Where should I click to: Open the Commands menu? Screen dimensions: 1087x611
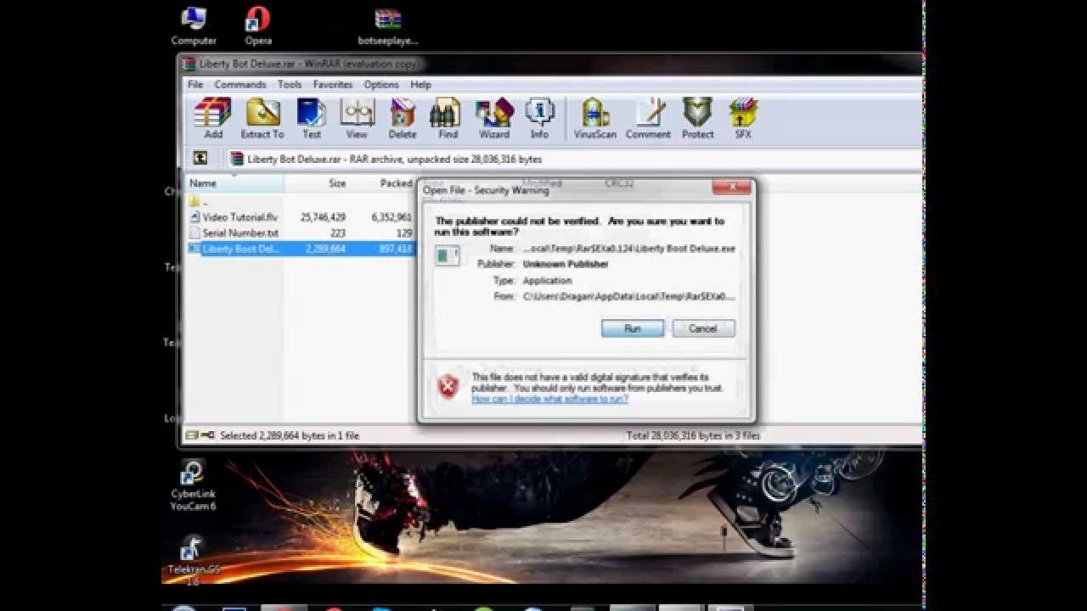(x=240, y=85)
